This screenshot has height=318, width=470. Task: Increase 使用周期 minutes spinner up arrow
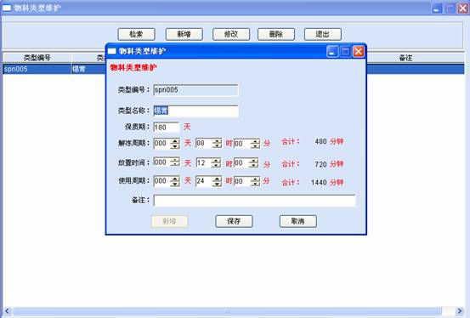(x=255, y=179)
